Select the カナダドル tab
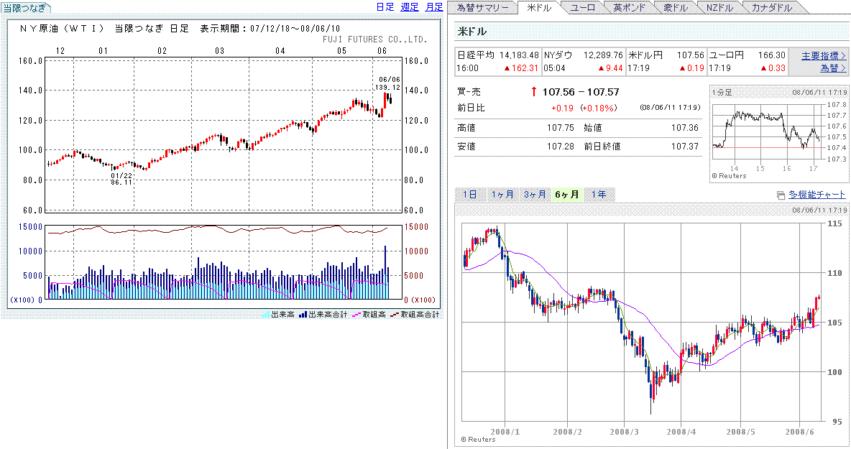The image size is (851, 449). 772,8
